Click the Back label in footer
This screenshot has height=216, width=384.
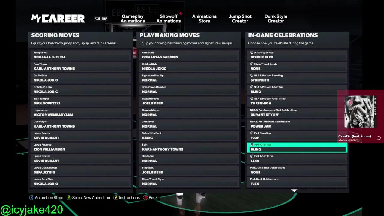point(153,198)
